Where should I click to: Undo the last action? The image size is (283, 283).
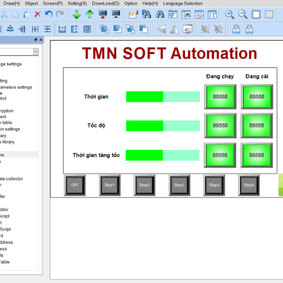[x=49, y=14]
